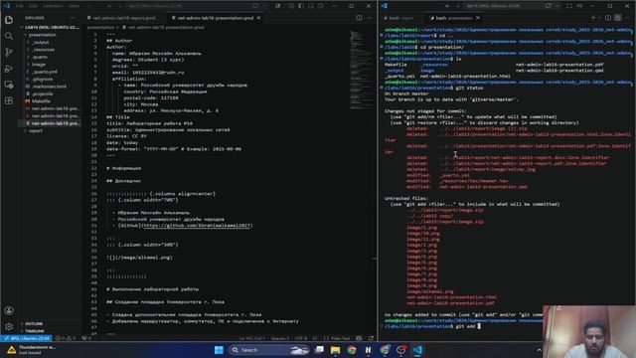Open Google Chrome from the taskbar
The height and width of the screenshot is (358, 636).
351,350
